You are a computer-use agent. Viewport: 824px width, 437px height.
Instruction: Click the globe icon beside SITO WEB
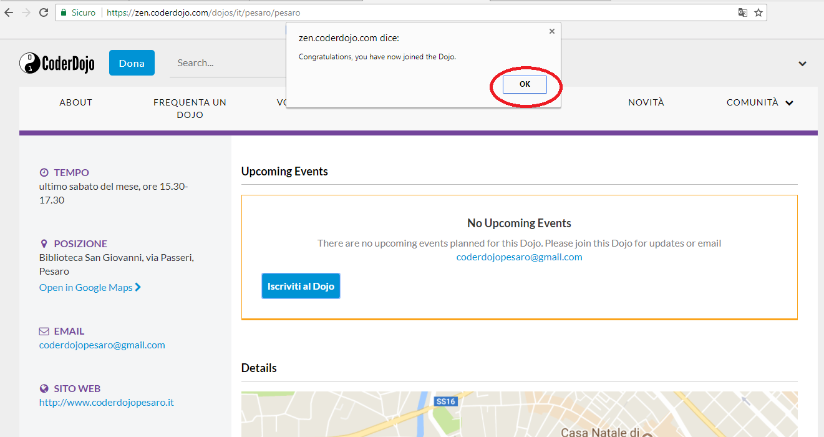[x=44, y=389]
